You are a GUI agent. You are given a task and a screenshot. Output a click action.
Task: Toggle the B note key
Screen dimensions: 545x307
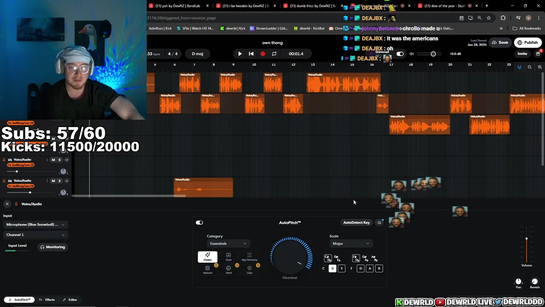[x=379, y=268]
